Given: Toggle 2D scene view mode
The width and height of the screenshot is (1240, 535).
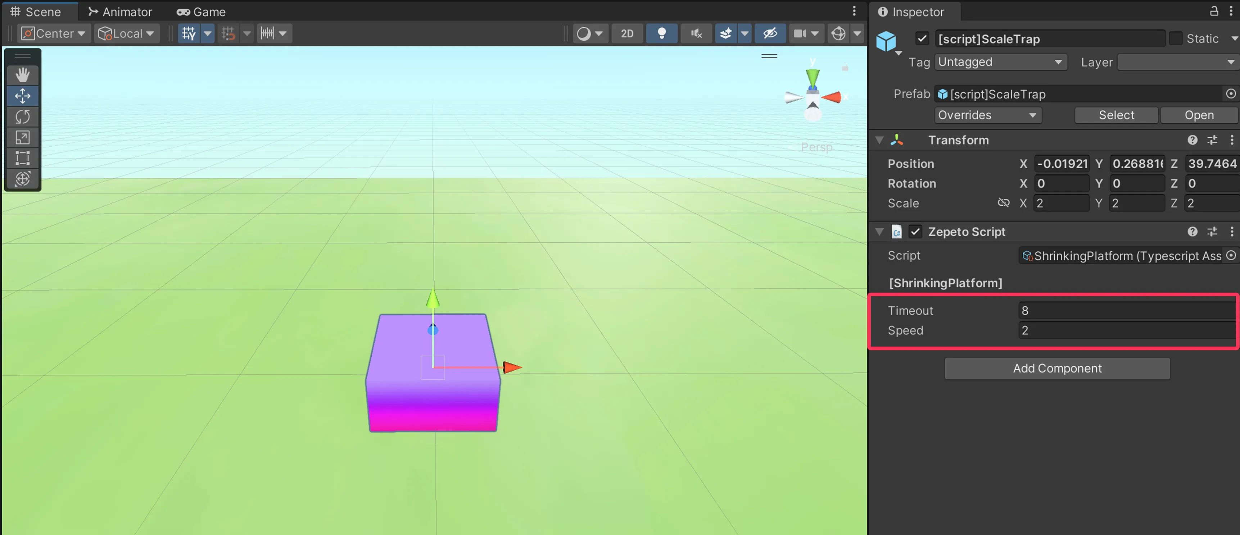Looking at the screenshot, I should click(x=627, y=33).
